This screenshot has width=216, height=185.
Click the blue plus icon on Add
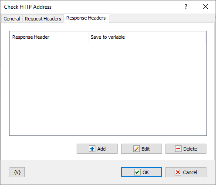pyautogui.click(x=92, y=149)
